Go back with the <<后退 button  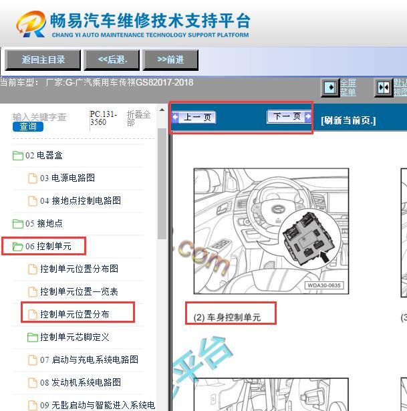pyautogui.click(x=112, y=60)
